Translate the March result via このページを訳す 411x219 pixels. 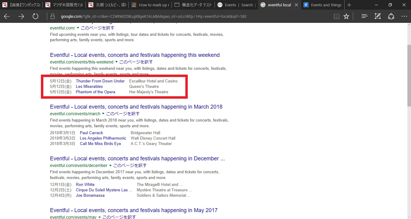pos(123,114)
